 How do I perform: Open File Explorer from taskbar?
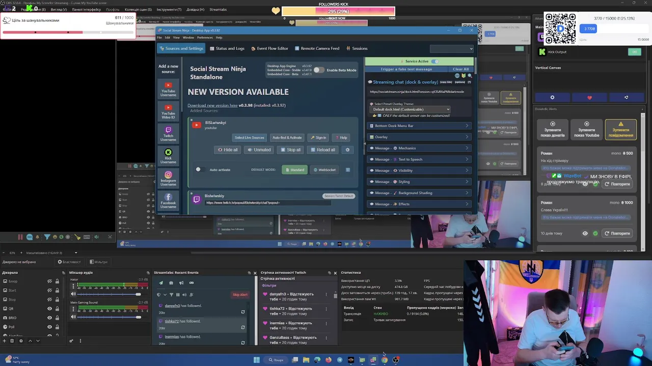pos(306,360)
